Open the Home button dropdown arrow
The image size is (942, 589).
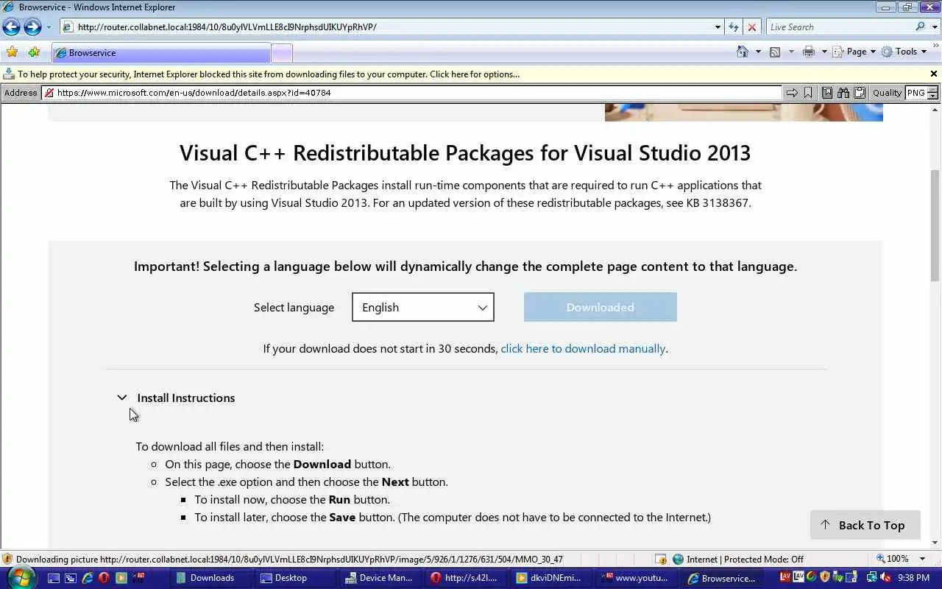758,52
